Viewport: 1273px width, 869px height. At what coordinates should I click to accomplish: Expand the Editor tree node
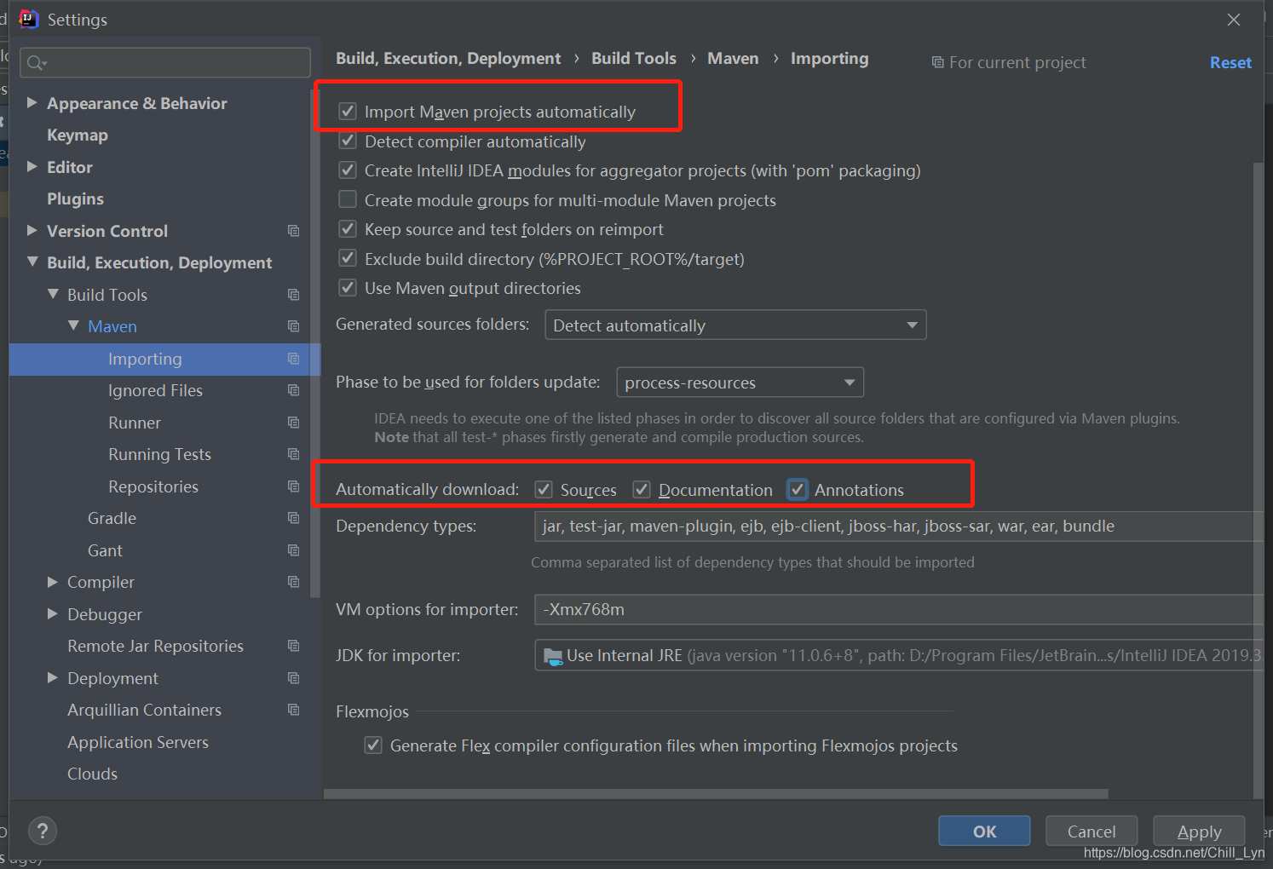[32, 167]
